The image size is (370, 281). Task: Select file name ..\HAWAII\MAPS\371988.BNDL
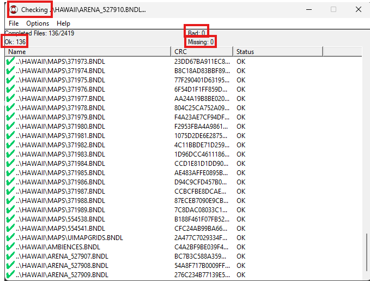coord(60,201)
